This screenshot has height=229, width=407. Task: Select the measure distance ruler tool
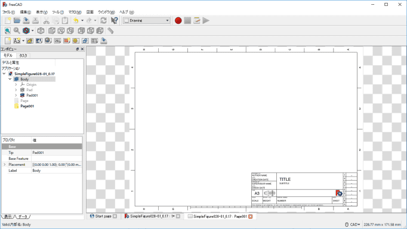110,30
